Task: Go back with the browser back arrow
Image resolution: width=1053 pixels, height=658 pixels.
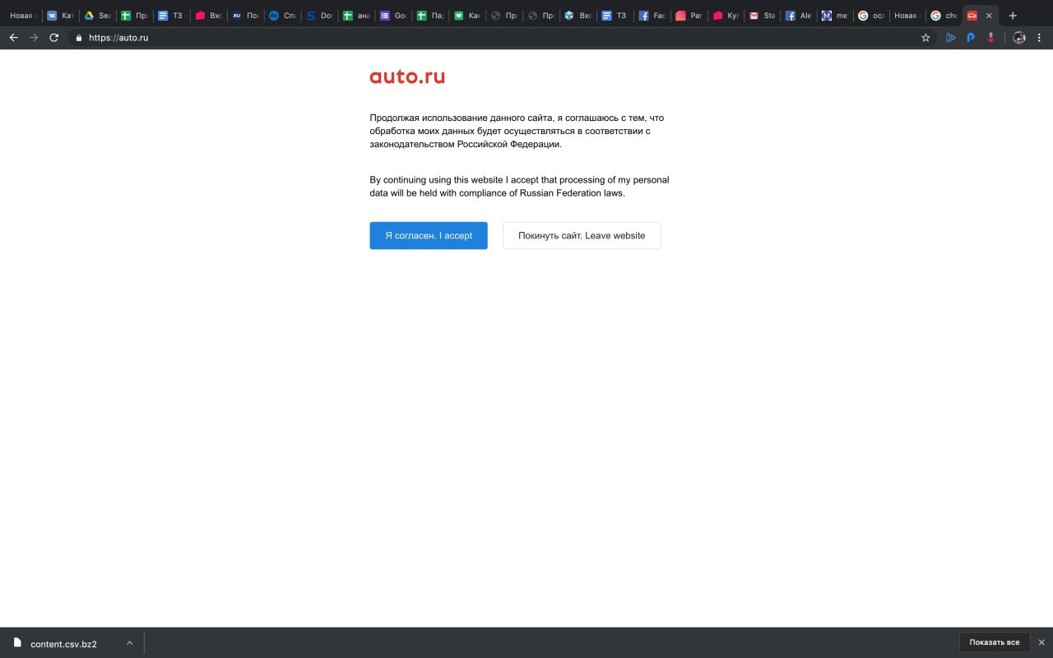Action: click(13, 38)
